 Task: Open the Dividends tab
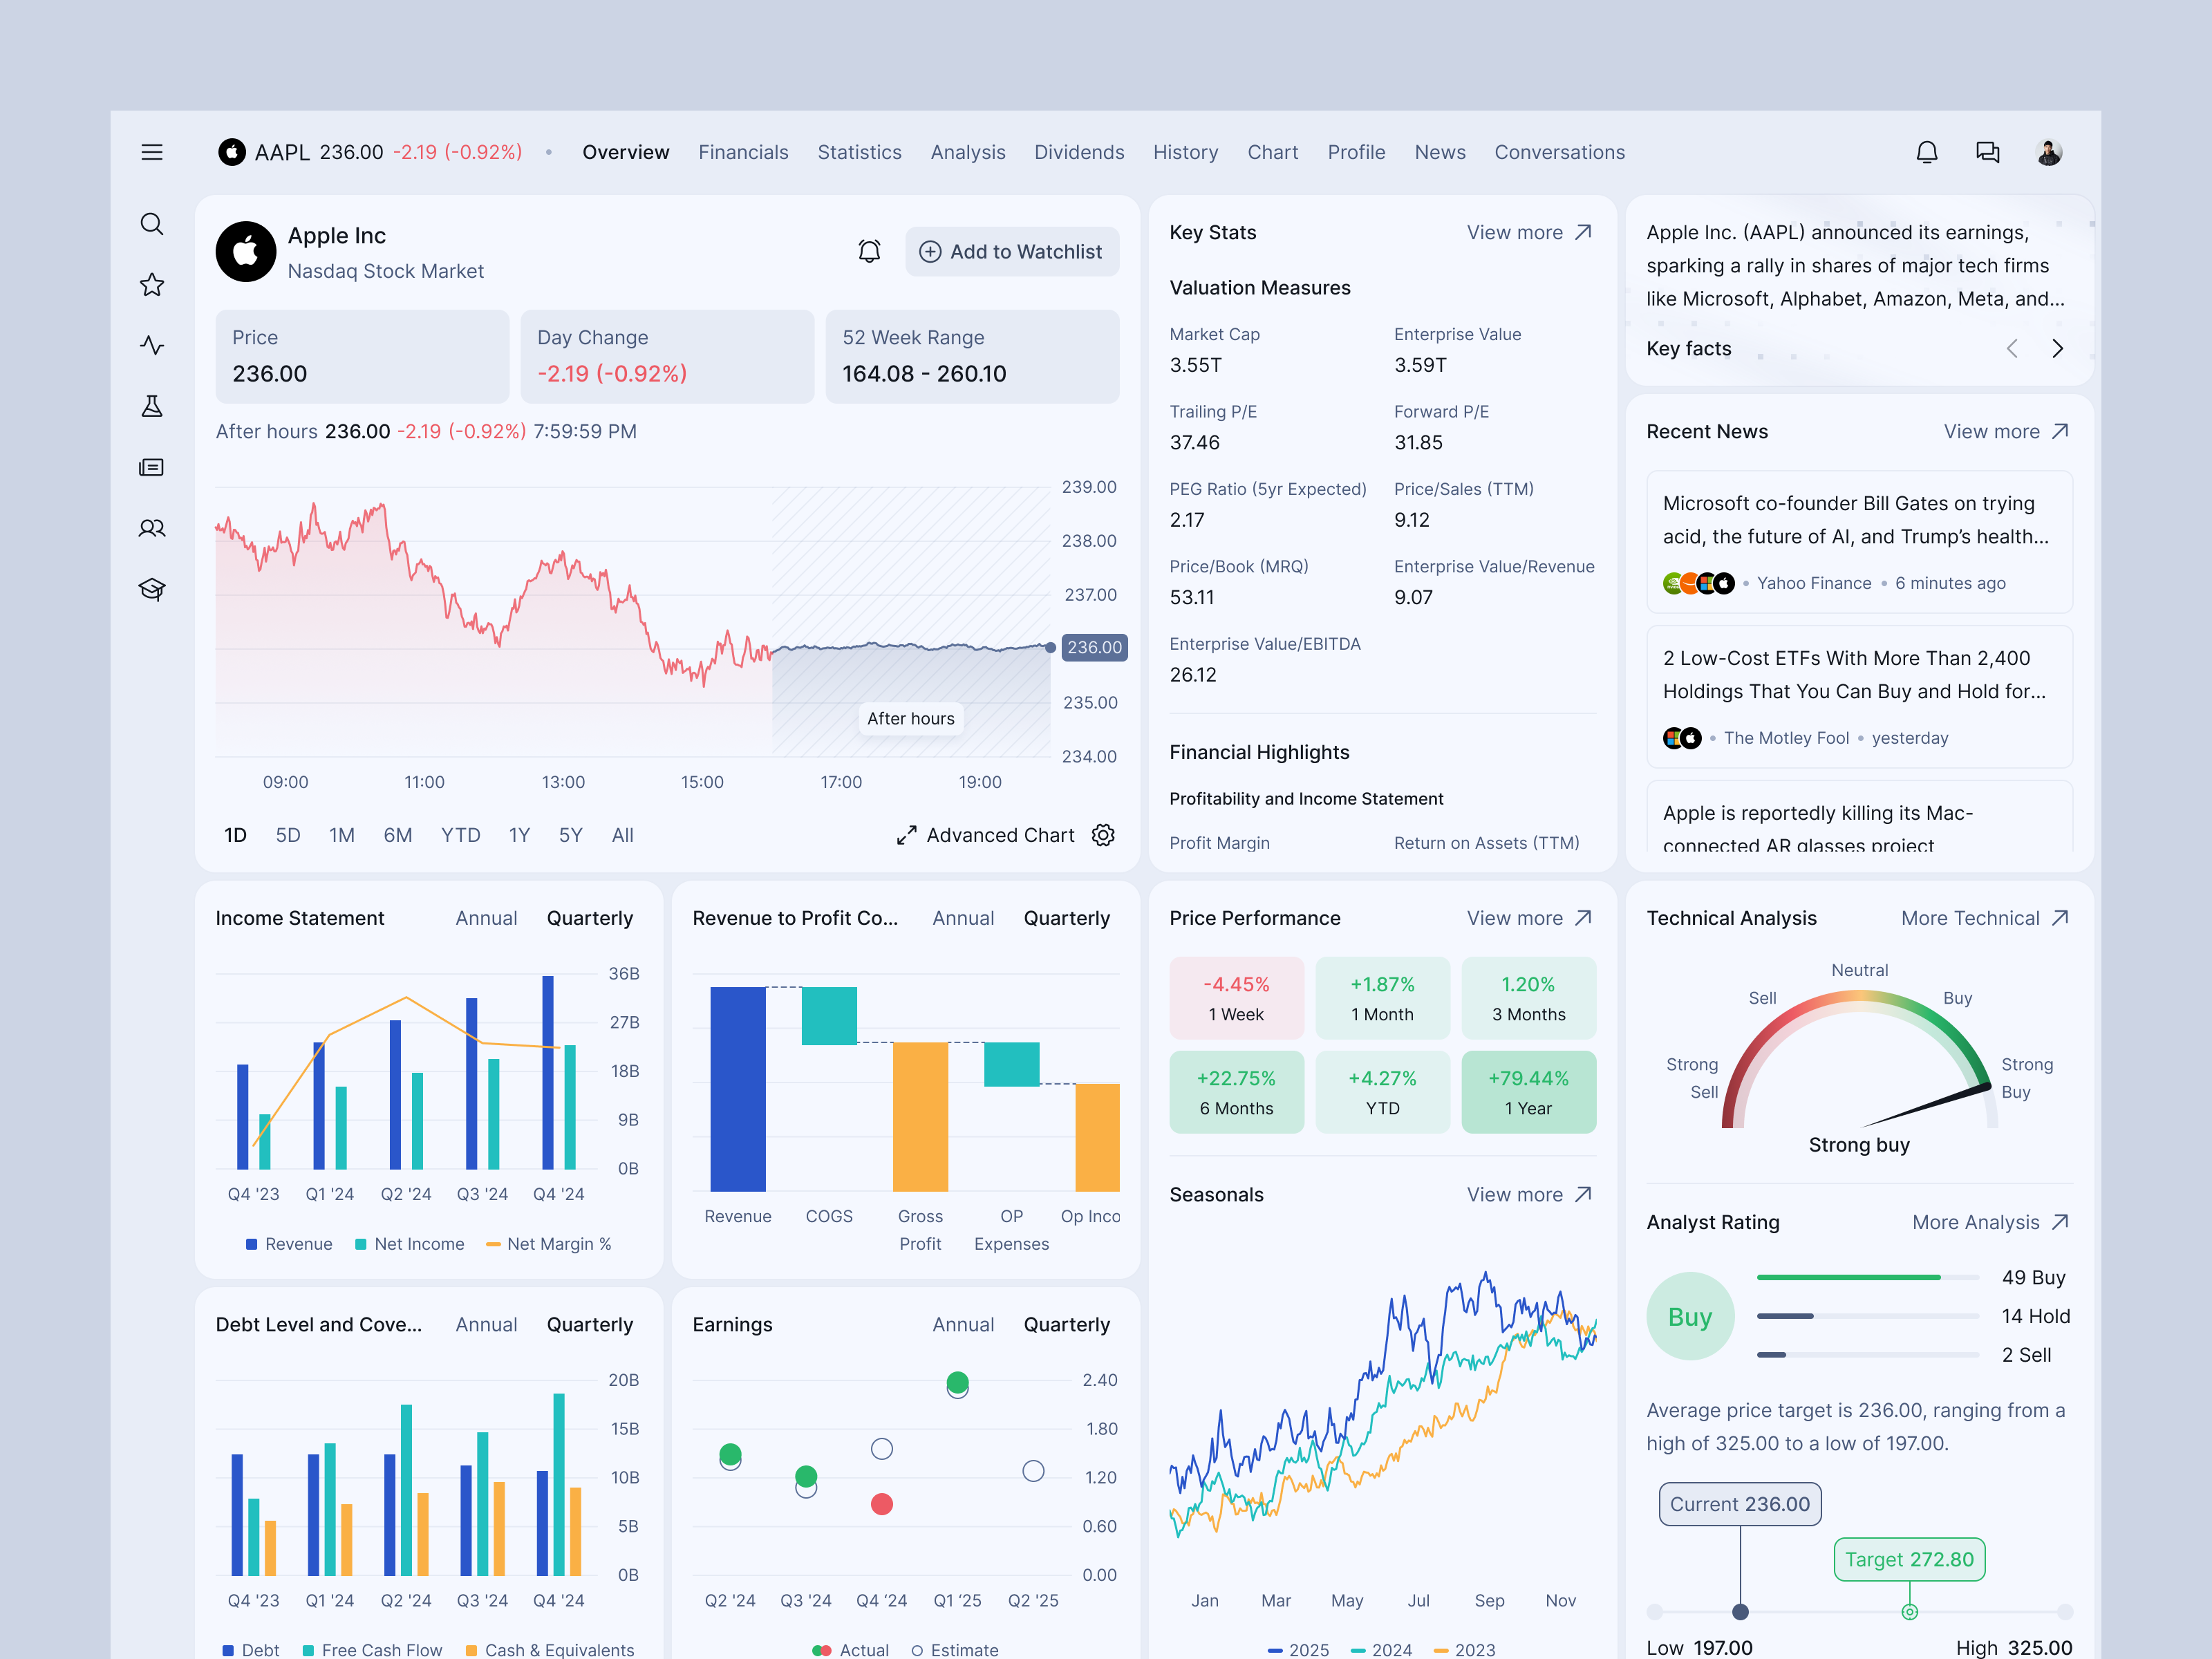tap(1079, 152)
